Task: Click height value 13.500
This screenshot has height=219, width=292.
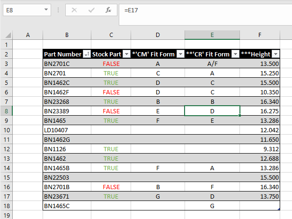Action: click(x=269, y=64)
